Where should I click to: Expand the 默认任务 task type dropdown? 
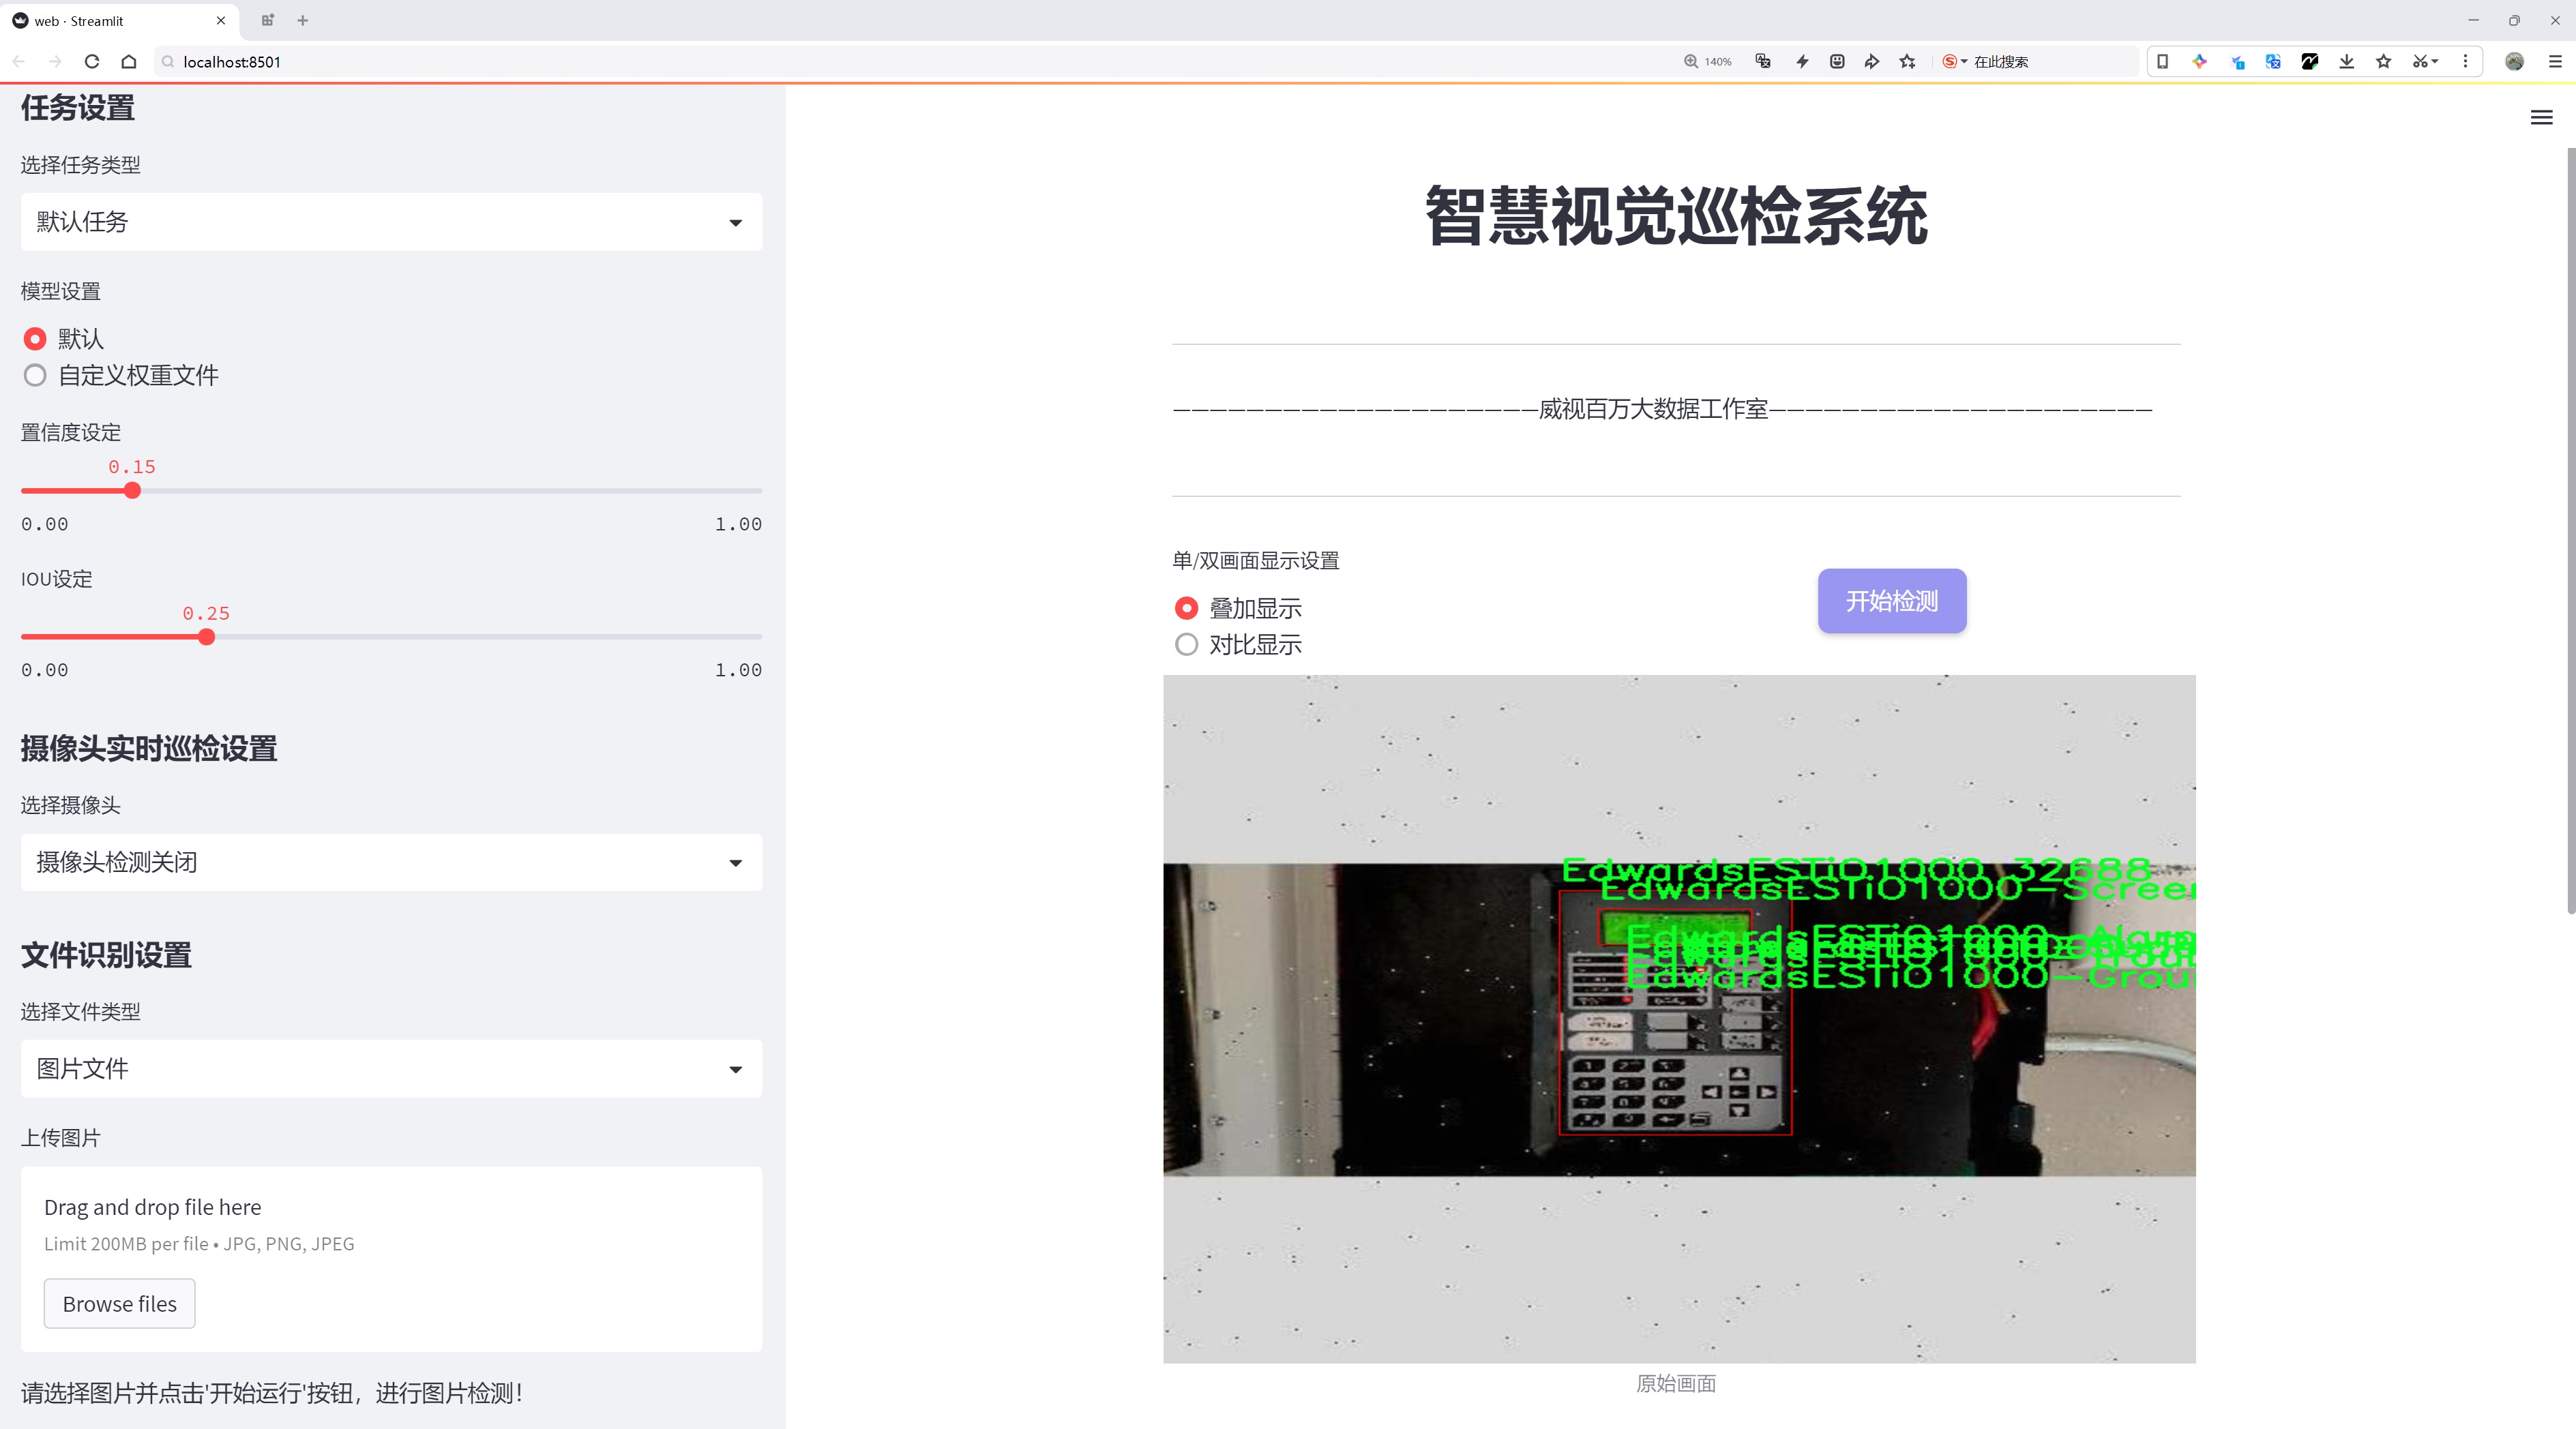(391, 222)
